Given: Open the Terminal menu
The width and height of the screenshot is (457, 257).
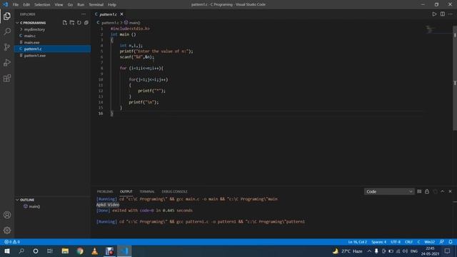Looking at the screenshot, I should click(96, 4).
